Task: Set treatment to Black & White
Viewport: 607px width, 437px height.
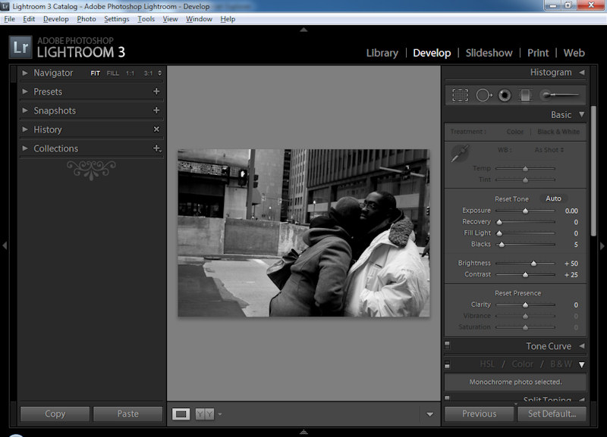Action: [x=558, y=132]
